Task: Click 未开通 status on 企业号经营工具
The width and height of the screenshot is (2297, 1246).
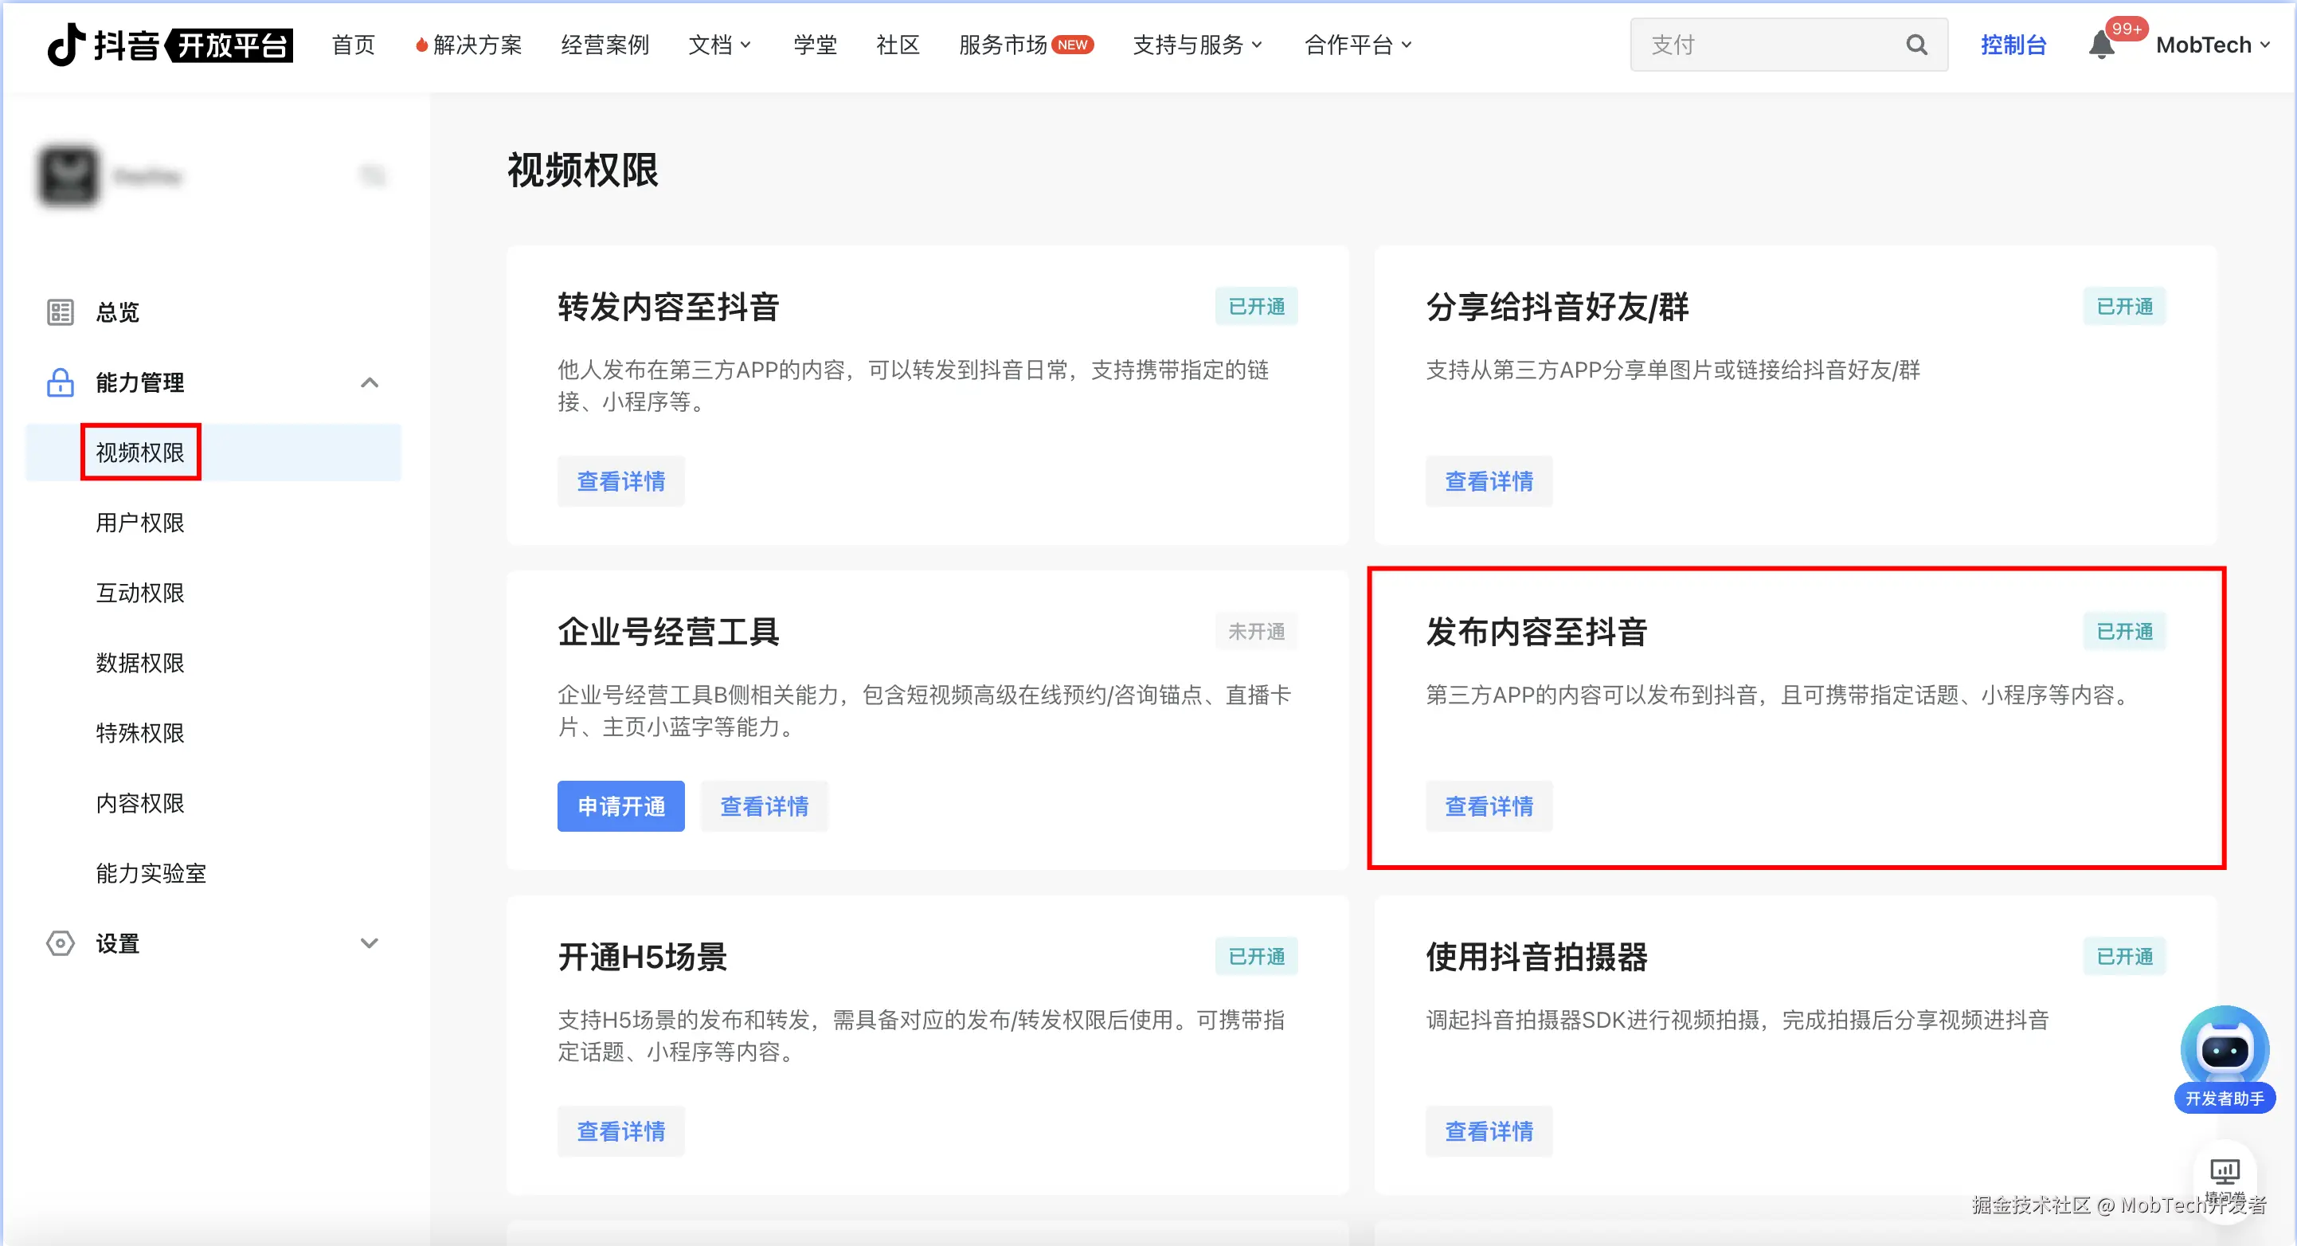Action: [1256, 632]
